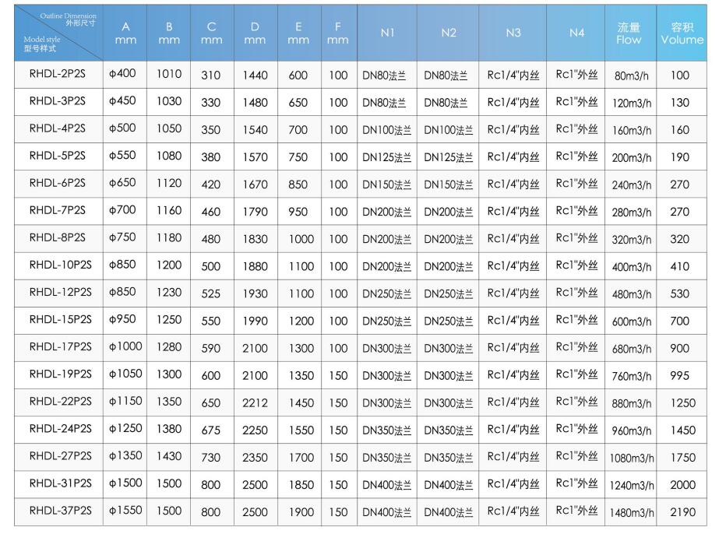Click the 1850 value in RHDL-31P2S row
The height and width of the screenshot is (534, 726).
pyautogui.click(x=301, y=484)
